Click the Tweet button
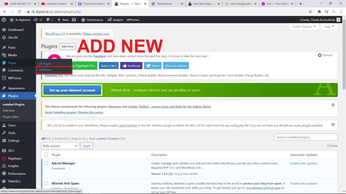The image size is (346, 194). [x=153, y=66]
